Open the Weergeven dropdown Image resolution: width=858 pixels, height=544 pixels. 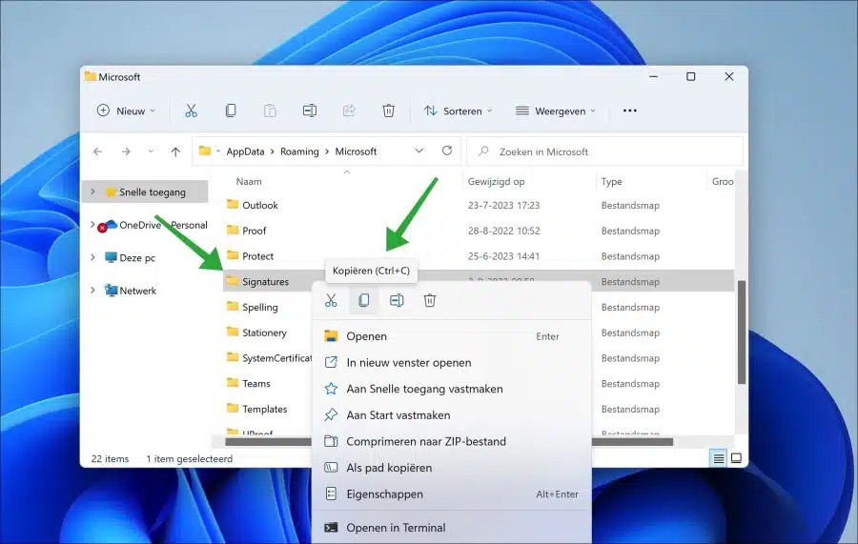click(x=556, y=111)
